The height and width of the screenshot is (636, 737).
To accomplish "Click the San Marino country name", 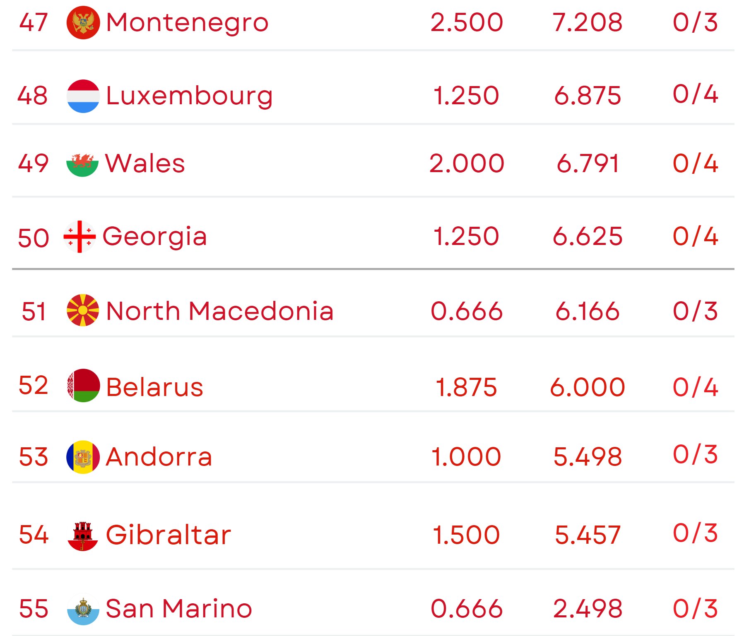I will [x=179, y=609].
